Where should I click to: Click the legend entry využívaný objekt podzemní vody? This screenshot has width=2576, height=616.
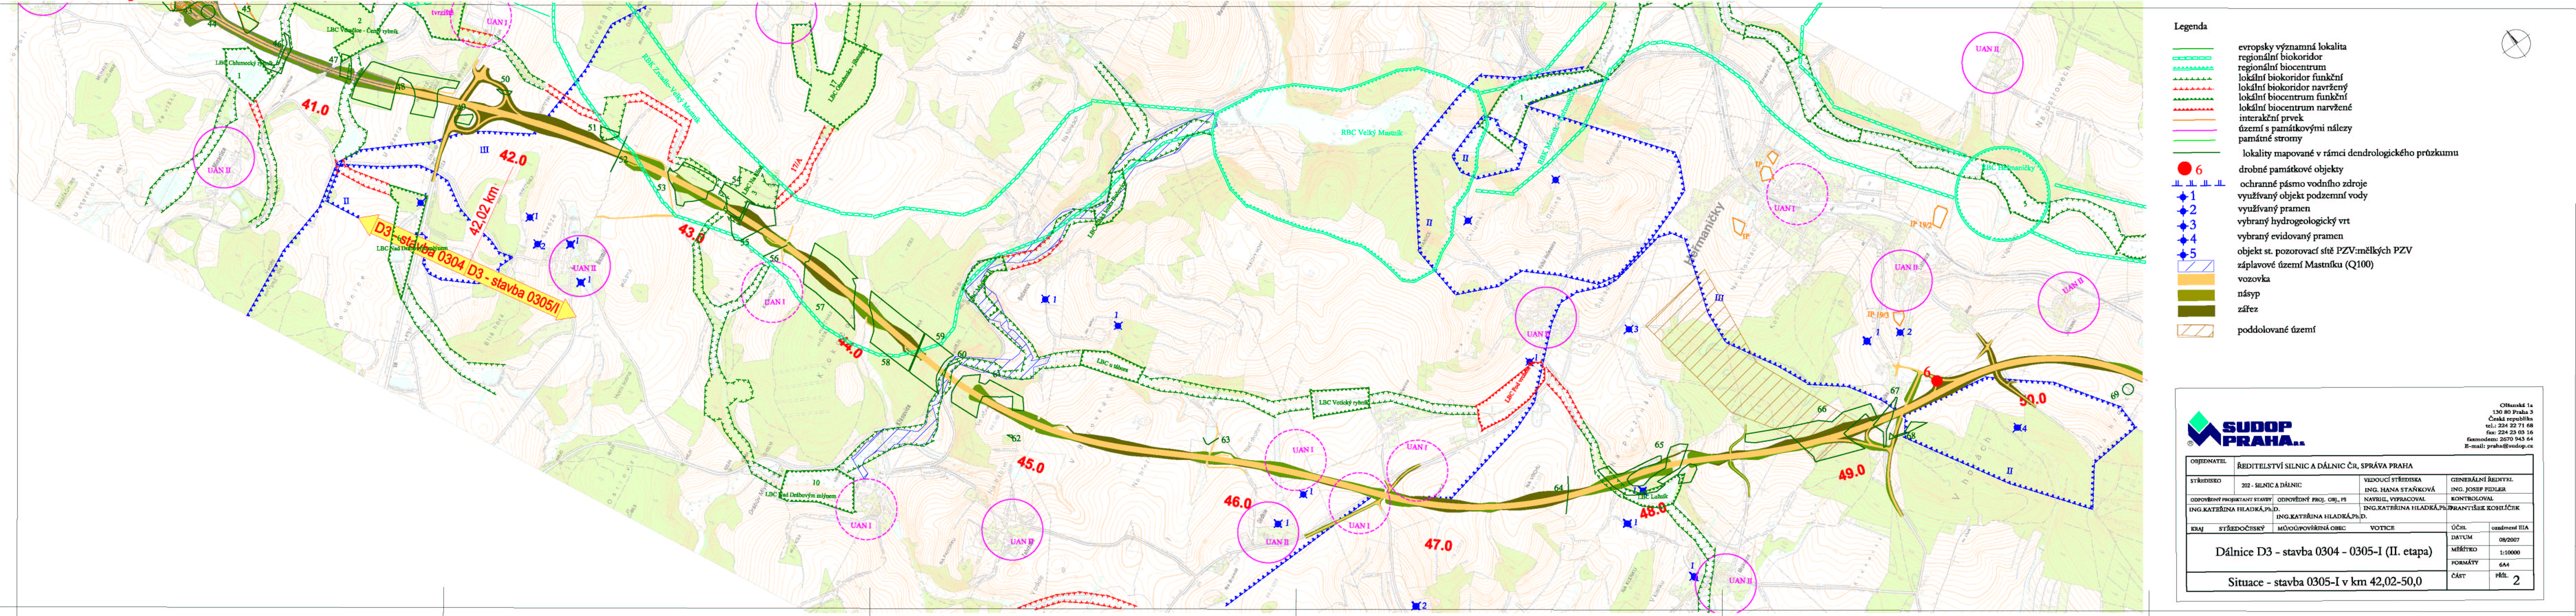(x=2303, y=196)
